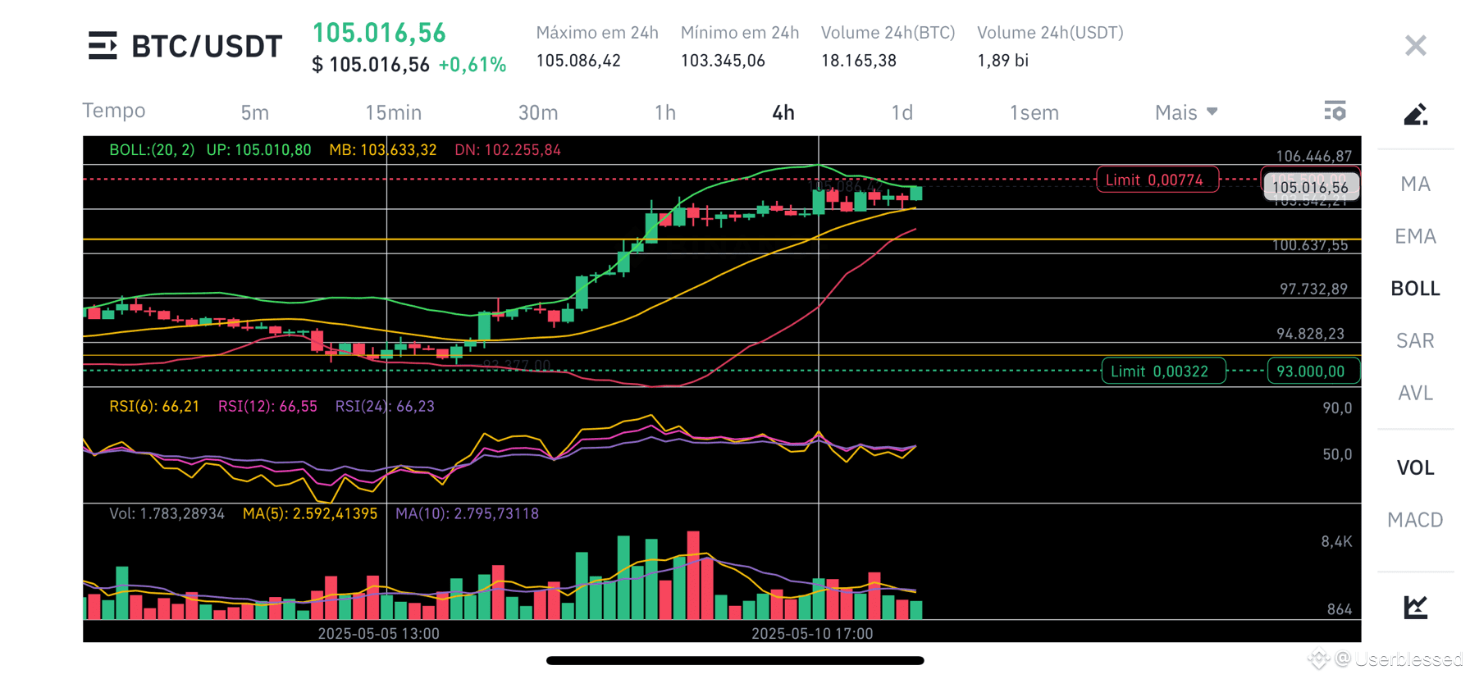Screen dimensions: 1470x679
Task: Select the 5m timeframe
Action: coord(254,112)
